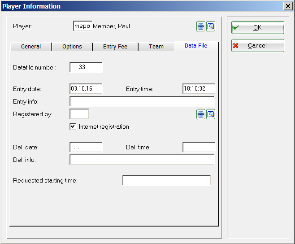
Task: Click the list icon in Registered by row
Action: [201, 114]
